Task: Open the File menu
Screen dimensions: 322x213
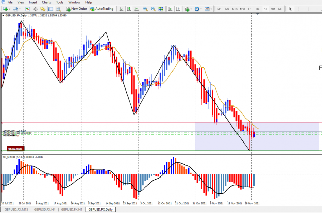Action: 10,2
